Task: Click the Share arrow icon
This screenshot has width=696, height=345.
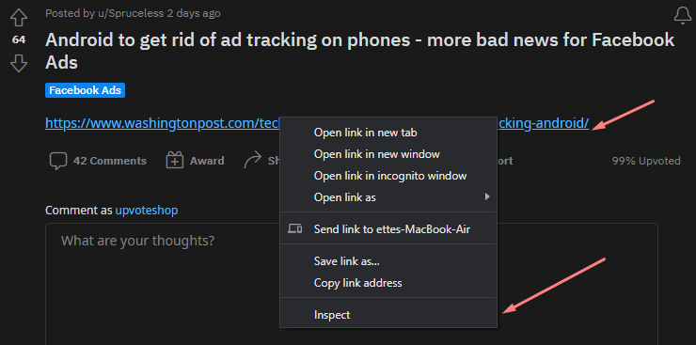Action: (x=253, y=161)
